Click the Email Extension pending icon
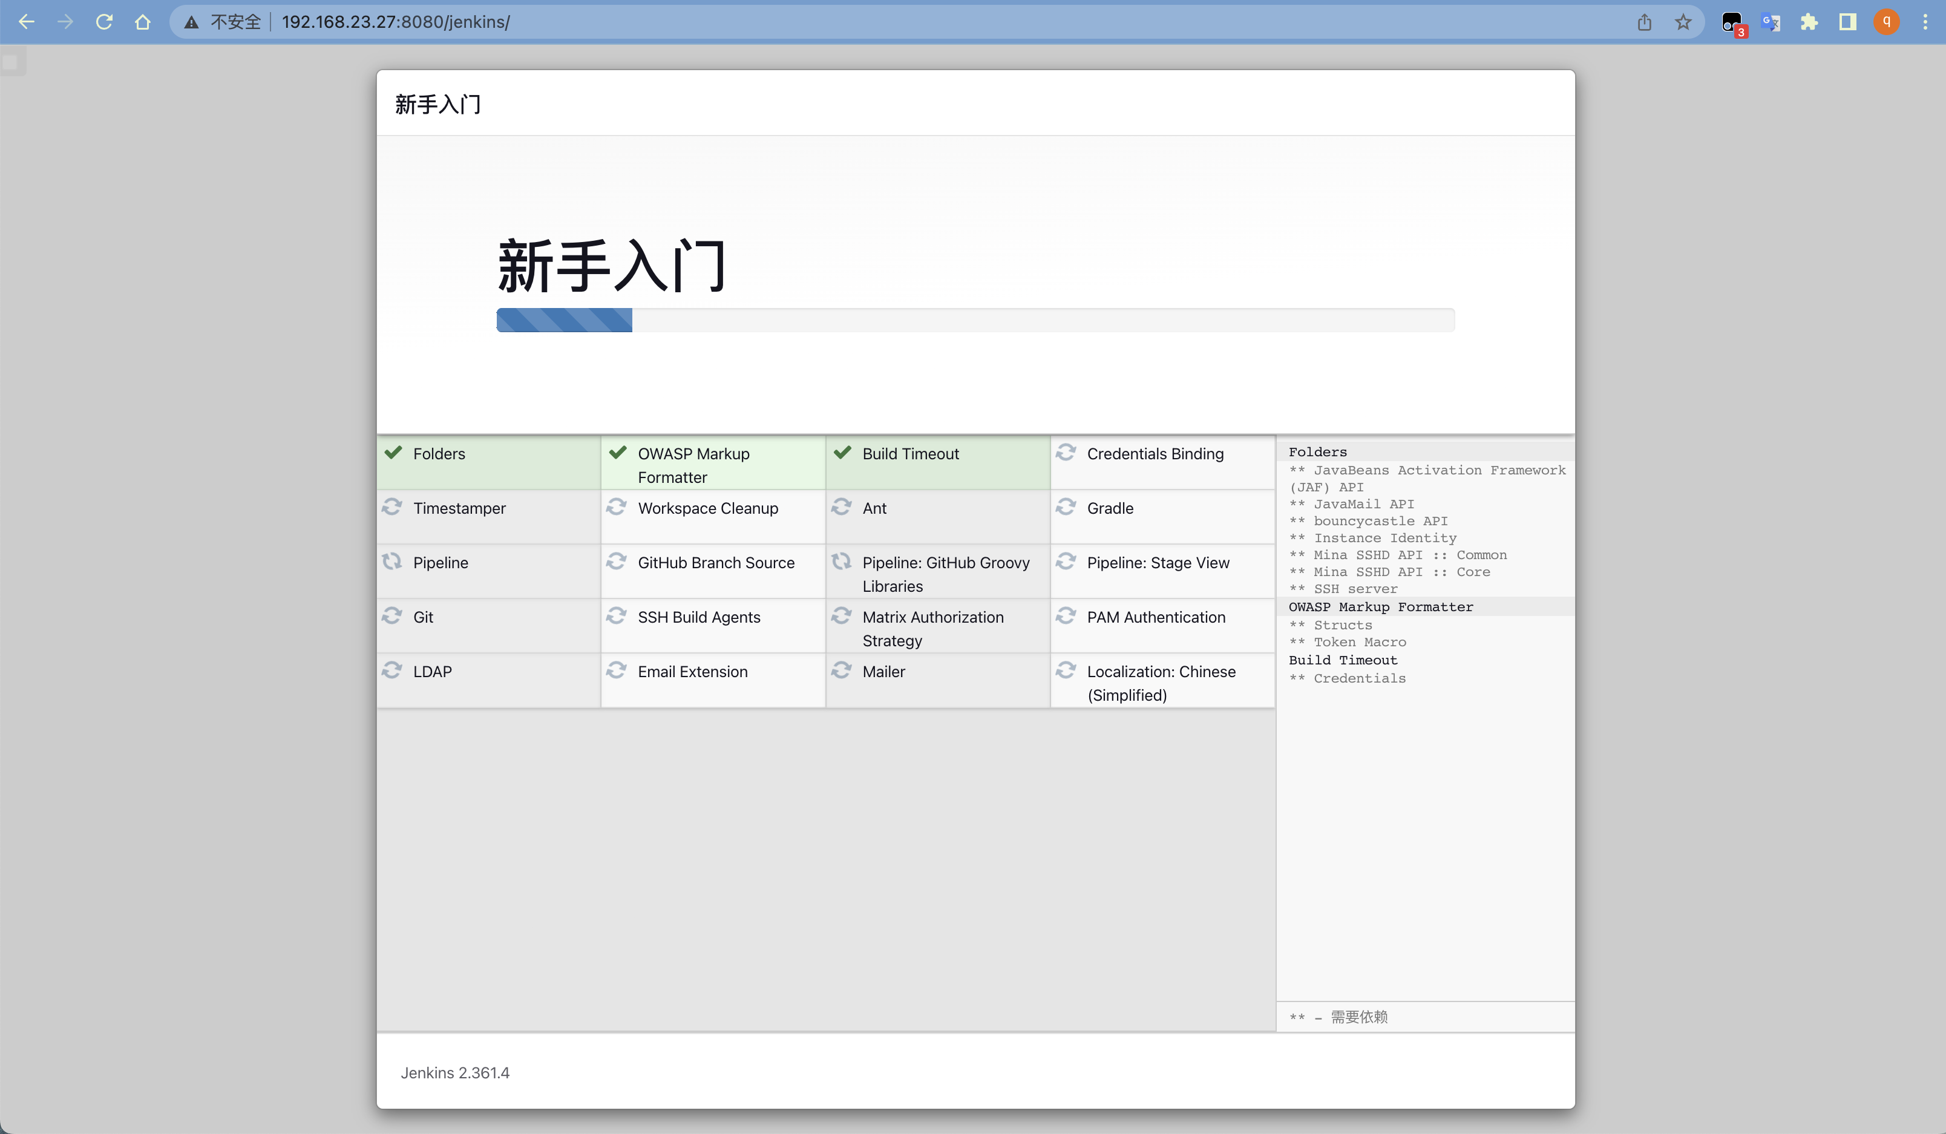The width and height of the screenshot is (1946, 1134). click(616, 670)
